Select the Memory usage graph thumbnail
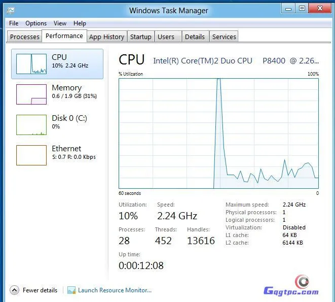 (x=31, y=94)
